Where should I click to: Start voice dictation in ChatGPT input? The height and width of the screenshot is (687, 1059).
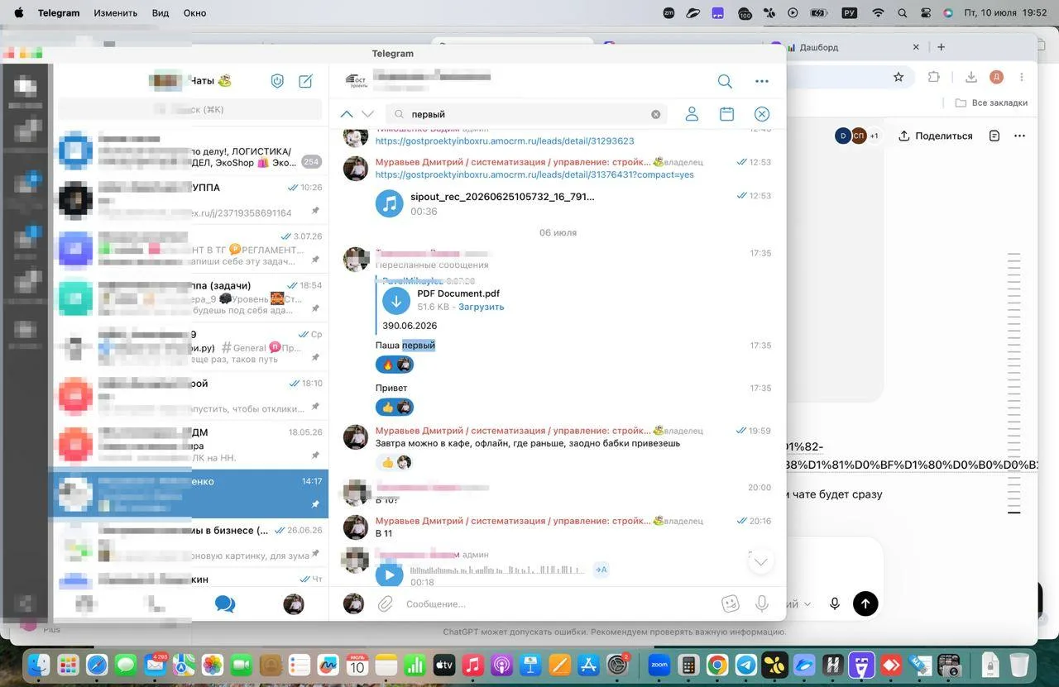(835, 604)
